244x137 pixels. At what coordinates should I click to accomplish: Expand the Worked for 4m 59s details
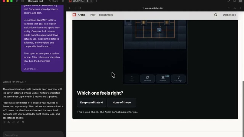tap(14, 82)
